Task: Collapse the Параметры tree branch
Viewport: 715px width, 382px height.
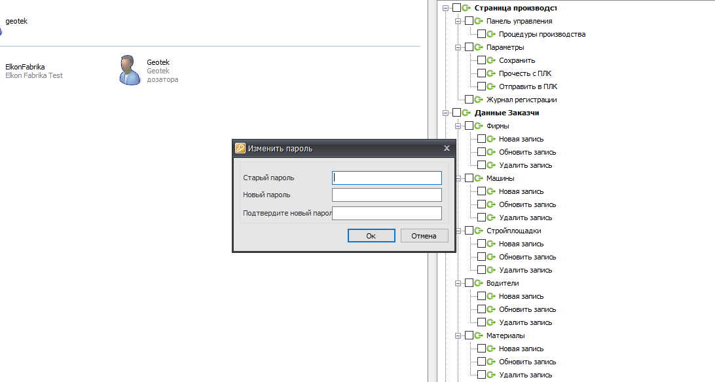Action: point(458,47)
